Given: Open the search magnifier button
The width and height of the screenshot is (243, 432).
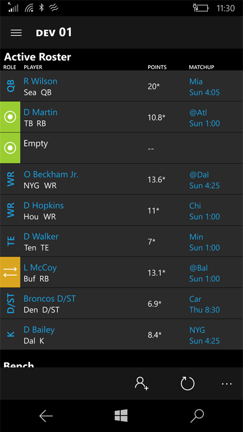Looking at the screenshot, I should click(197, 416).
